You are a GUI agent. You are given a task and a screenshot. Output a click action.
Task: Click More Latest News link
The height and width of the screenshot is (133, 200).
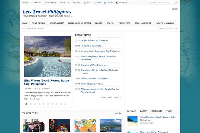pos(111,98)
